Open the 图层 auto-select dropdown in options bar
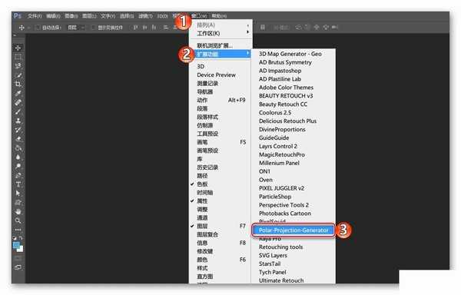461x295 pixels. point(75,28)
